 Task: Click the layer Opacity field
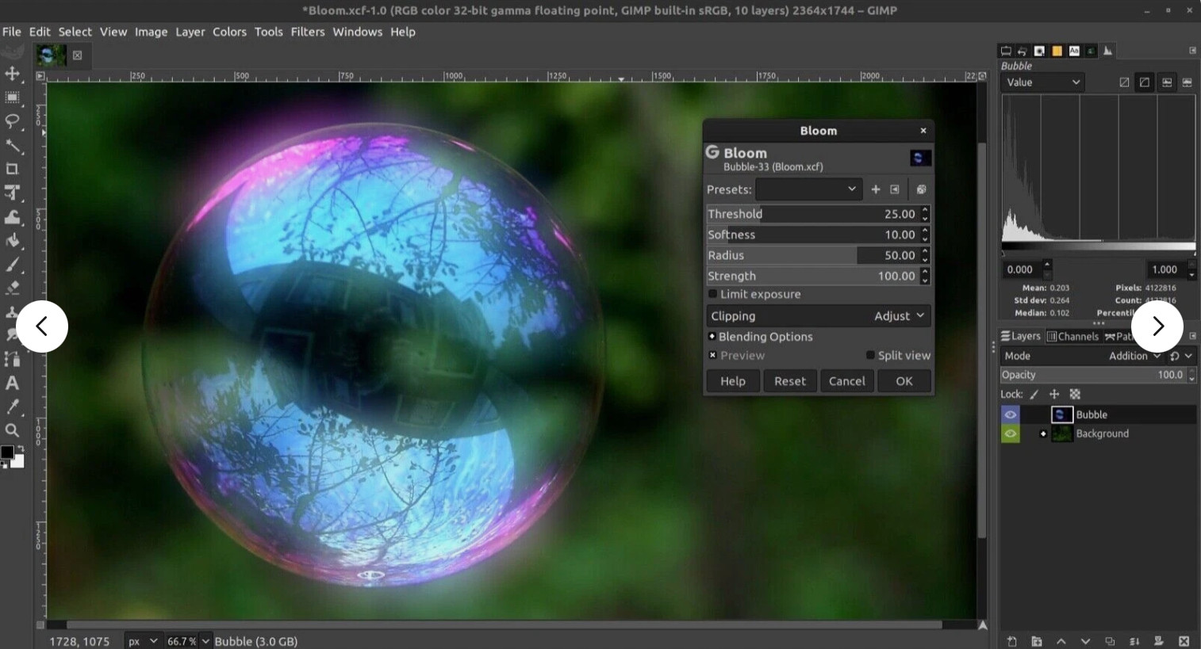pyautogui.click(x=1093, y=375)
